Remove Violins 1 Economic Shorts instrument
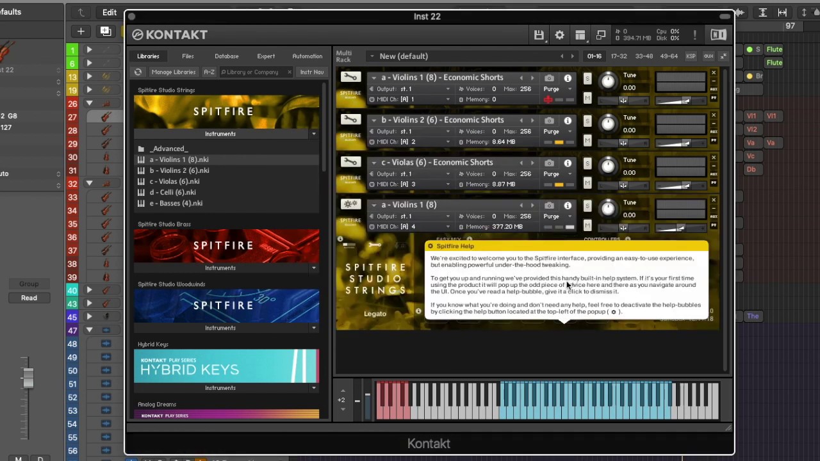This screenshot has height=461, width=820. (x=714, y=73)
